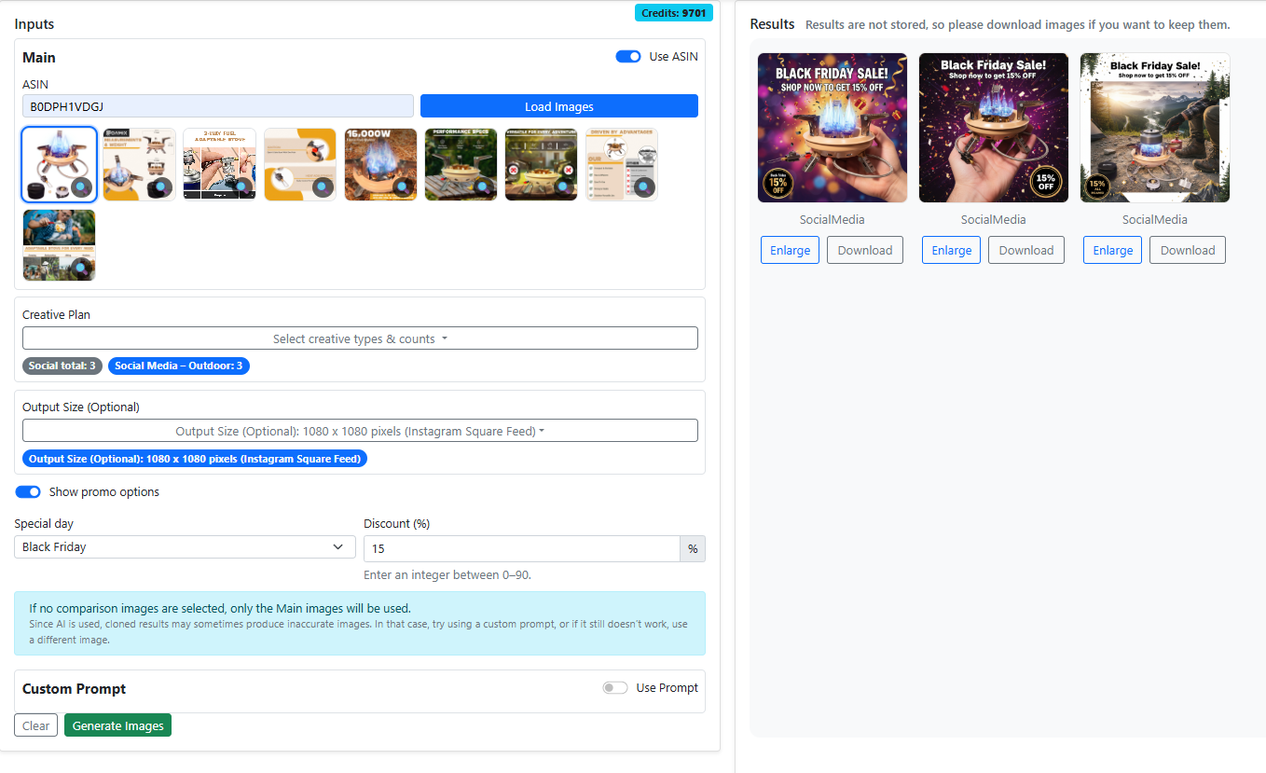
Task: Enable the Use Prompt toggle
Action: coord(615,688)
